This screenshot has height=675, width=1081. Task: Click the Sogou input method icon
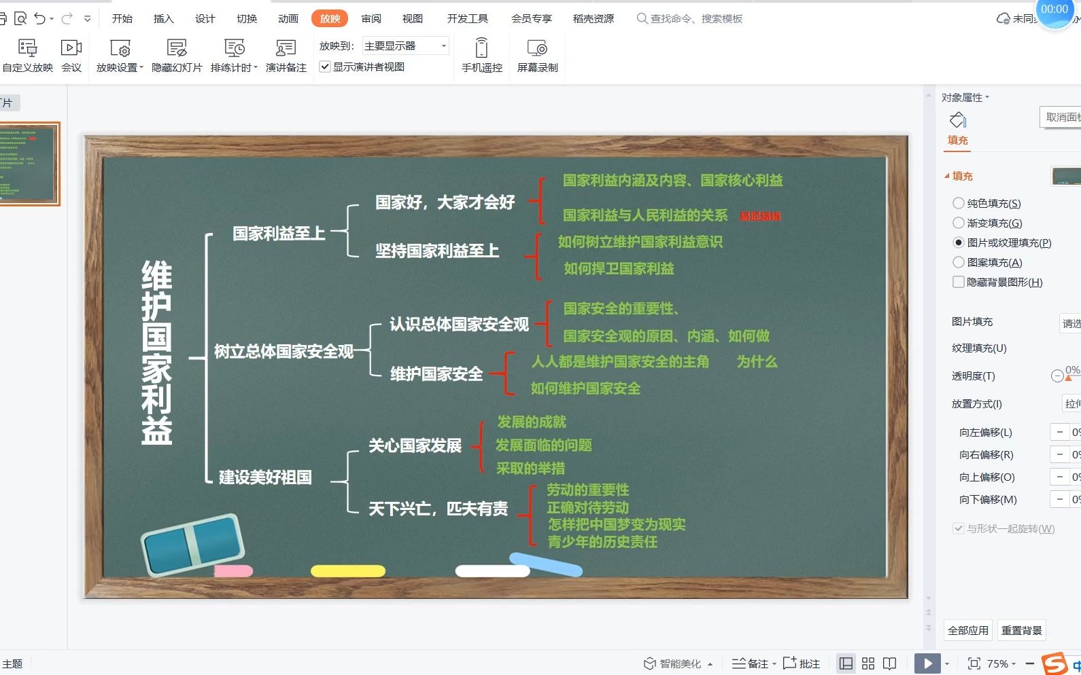tap(1054, 663)
